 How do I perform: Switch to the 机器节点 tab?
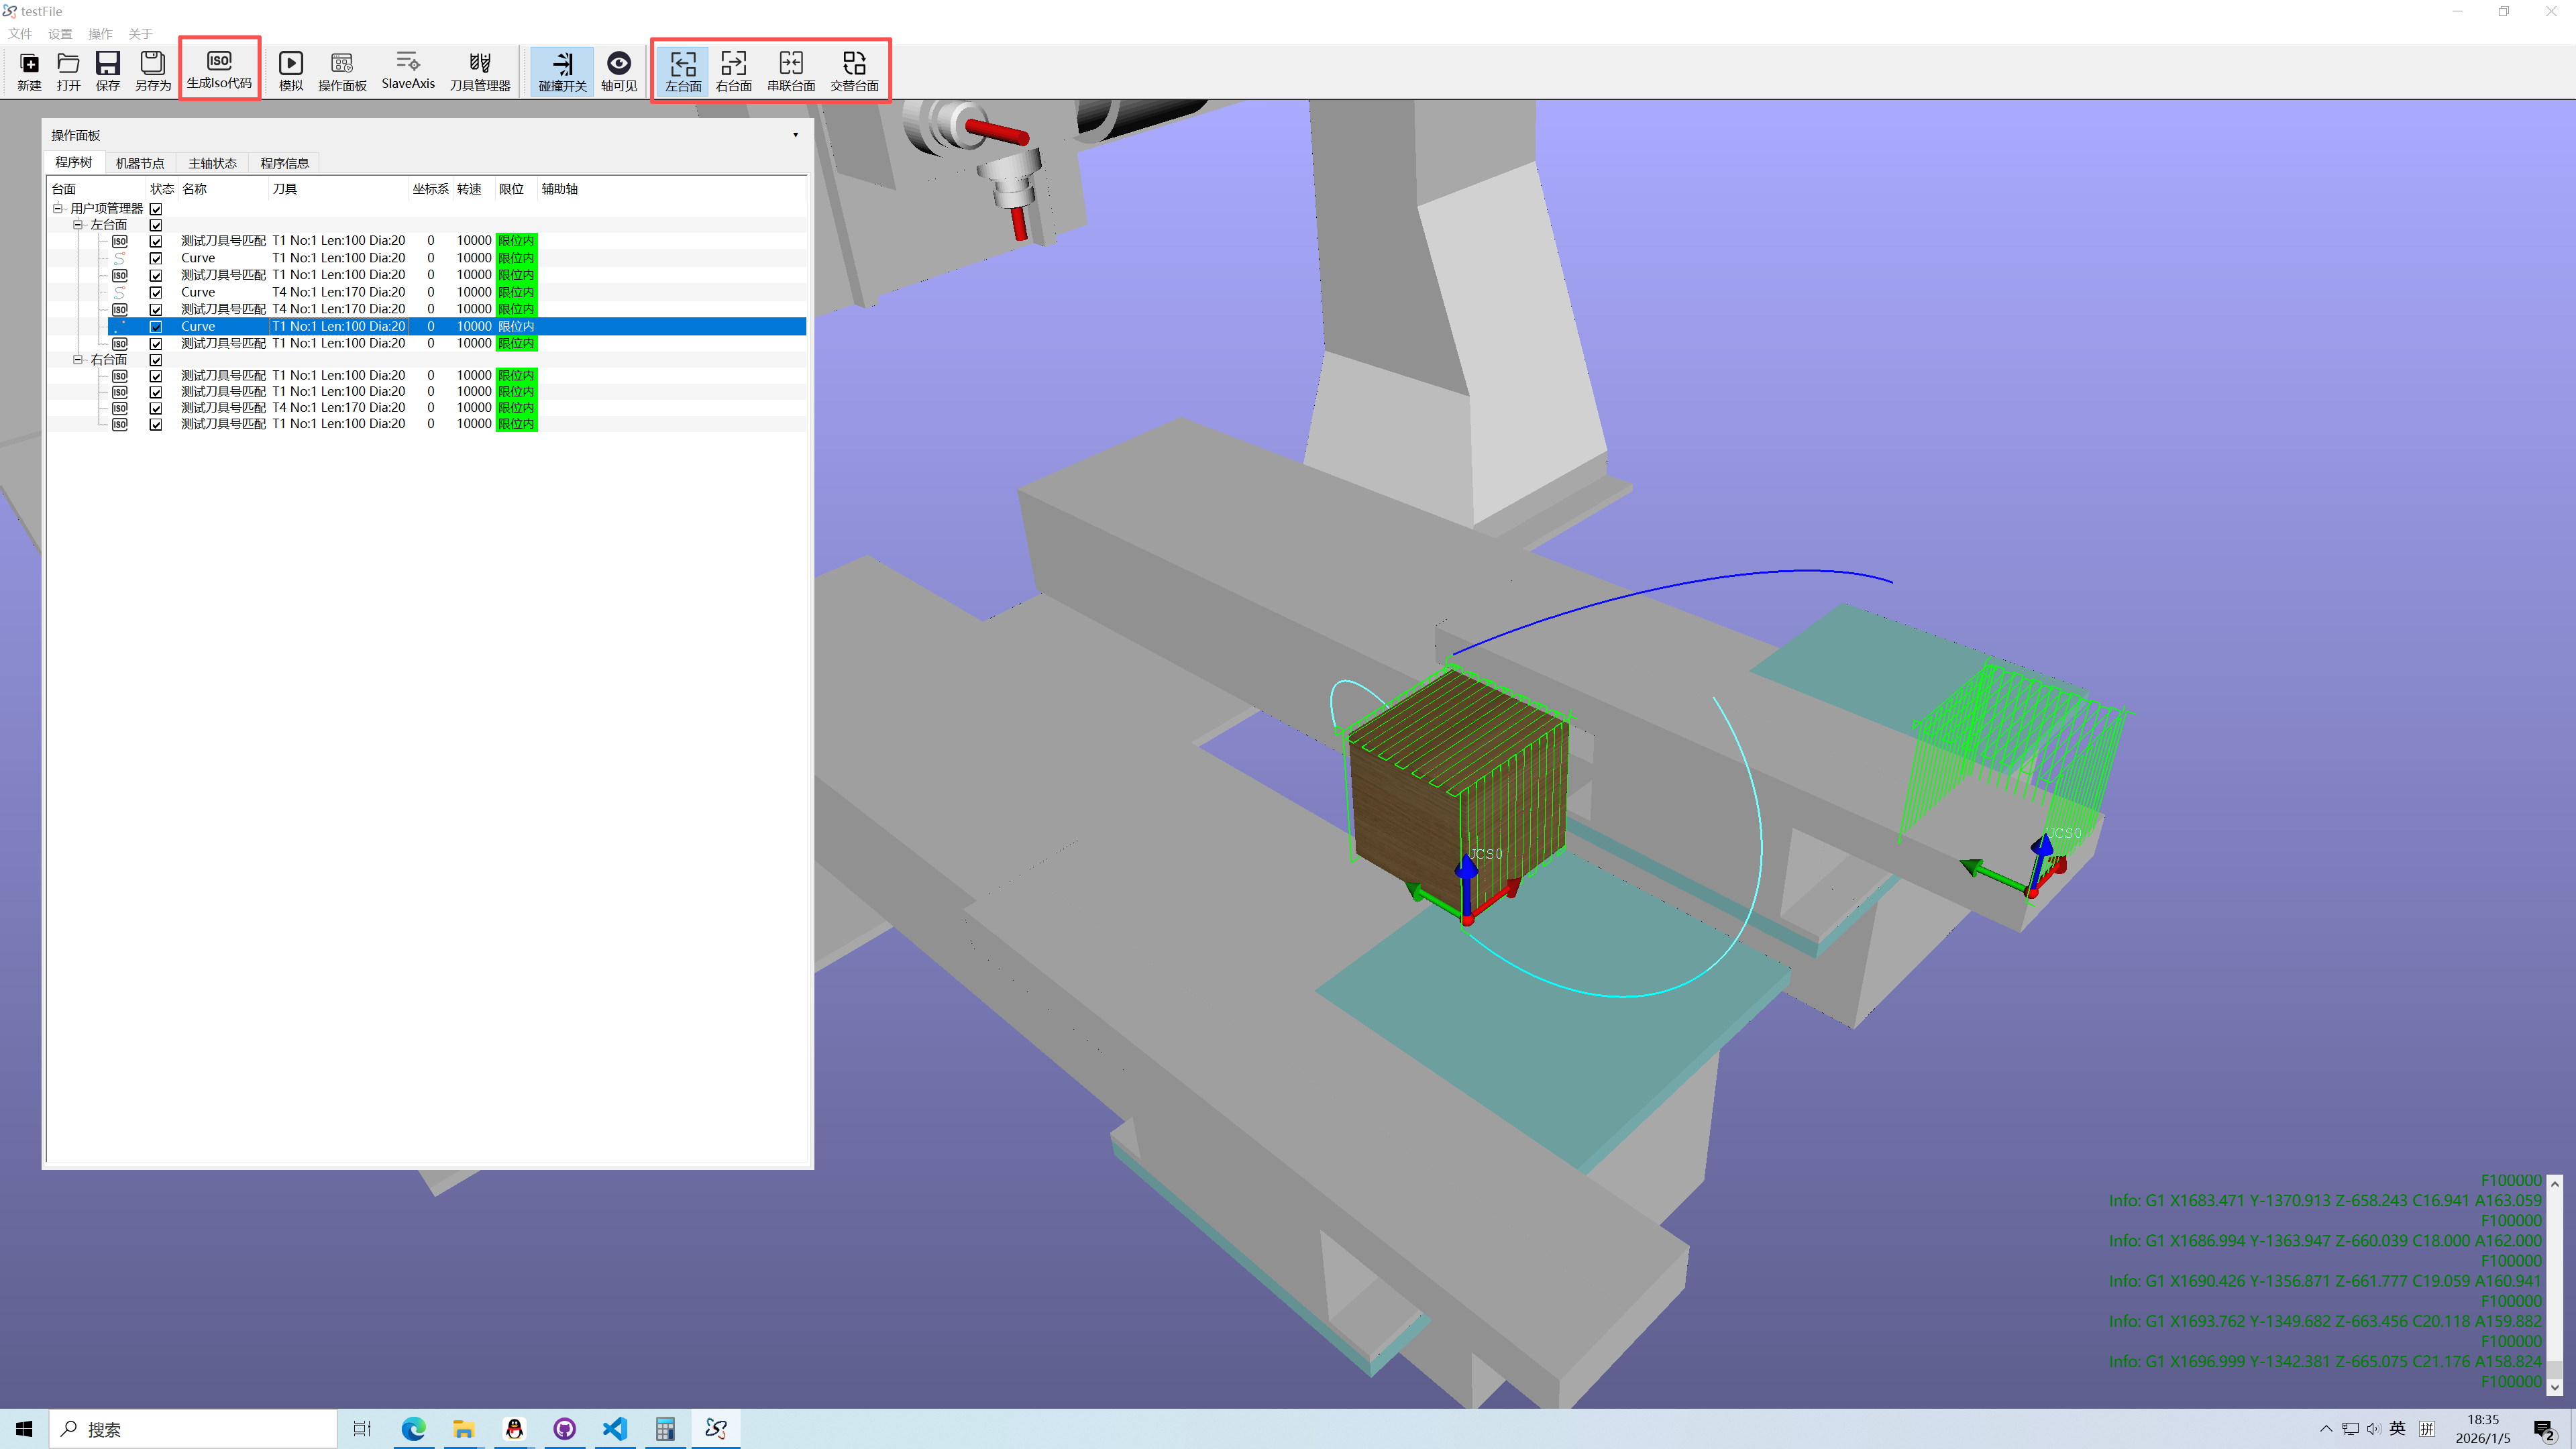[139, 163]
